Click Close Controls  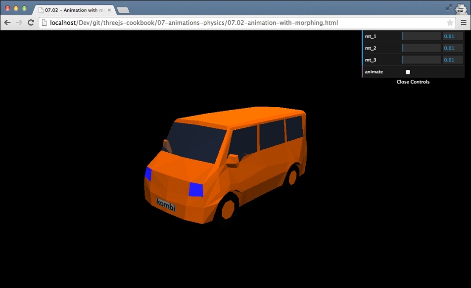(x=413, y=82)
